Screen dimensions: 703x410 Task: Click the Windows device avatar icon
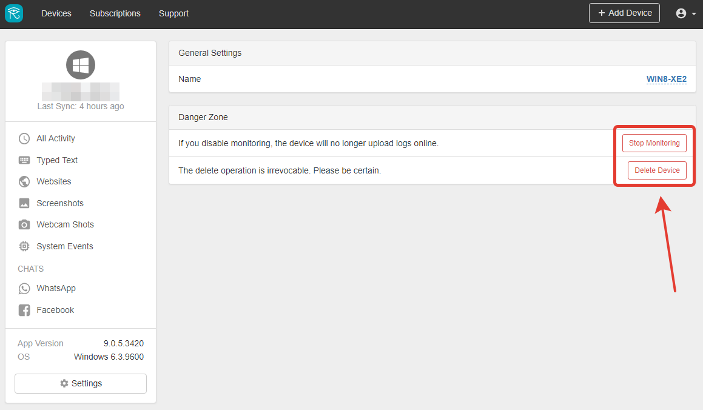coord(81,65)
